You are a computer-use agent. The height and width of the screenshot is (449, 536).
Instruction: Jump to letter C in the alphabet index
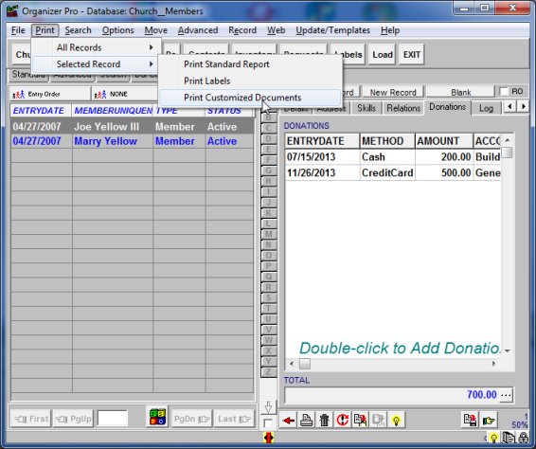(268, 128)
